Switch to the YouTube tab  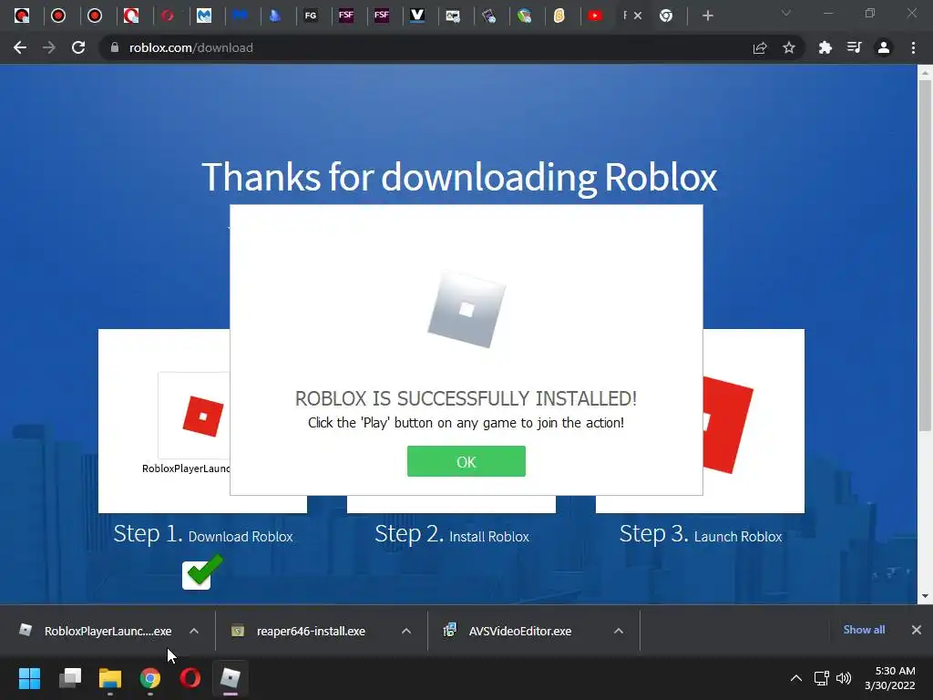595,16
